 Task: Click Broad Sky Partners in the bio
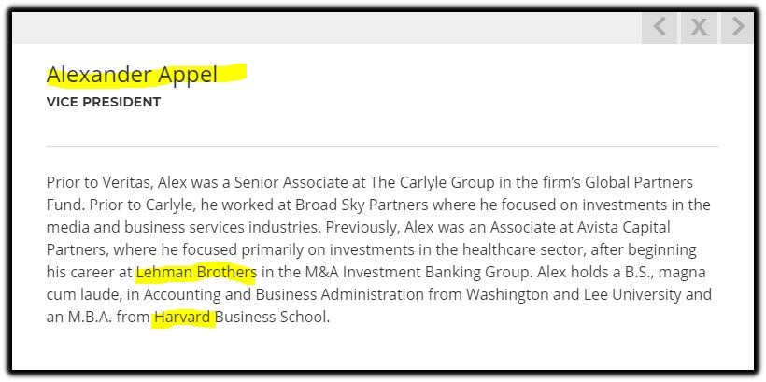362,205
